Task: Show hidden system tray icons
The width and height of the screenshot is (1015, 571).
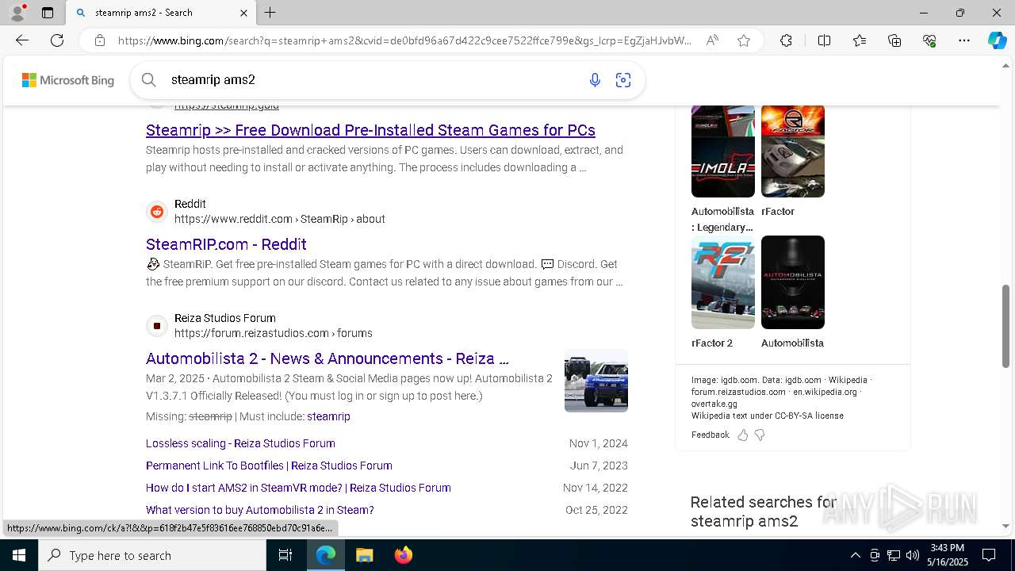Action: click(855, 555)
